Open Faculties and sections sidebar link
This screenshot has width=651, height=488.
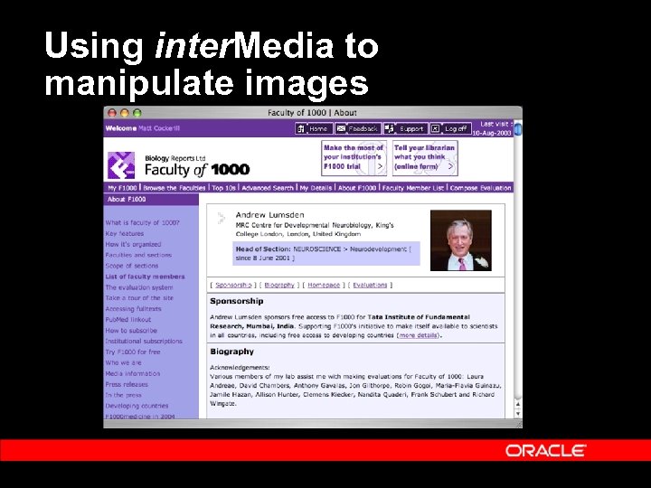tap(138, 255)
